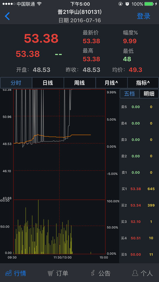Open the 个人 personal tab
Image resolution: width=159 pixels, height=282 pixels.
click(x=142, y=273)
